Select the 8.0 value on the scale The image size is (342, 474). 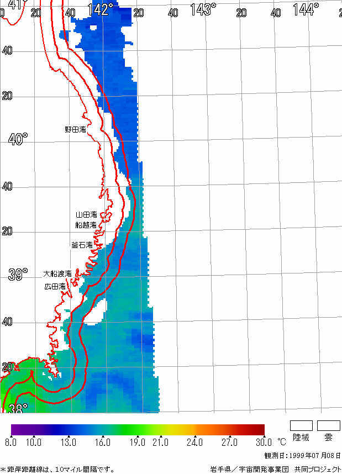[x=11, y=443]
